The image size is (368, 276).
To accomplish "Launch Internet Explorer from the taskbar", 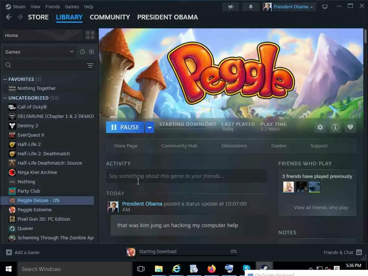I will coord(176,269).
